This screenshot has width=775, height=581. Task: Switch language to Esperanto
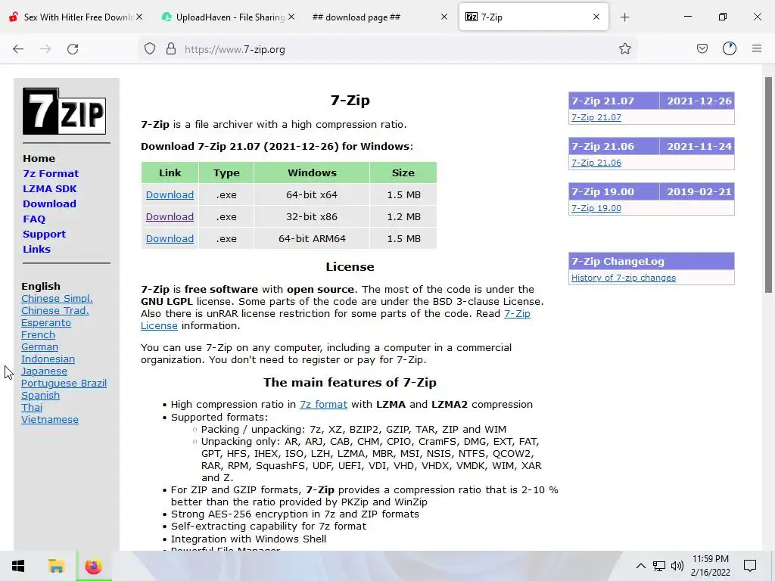46,322
